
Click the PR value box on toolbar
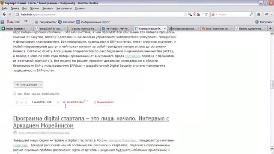point(28,22)
